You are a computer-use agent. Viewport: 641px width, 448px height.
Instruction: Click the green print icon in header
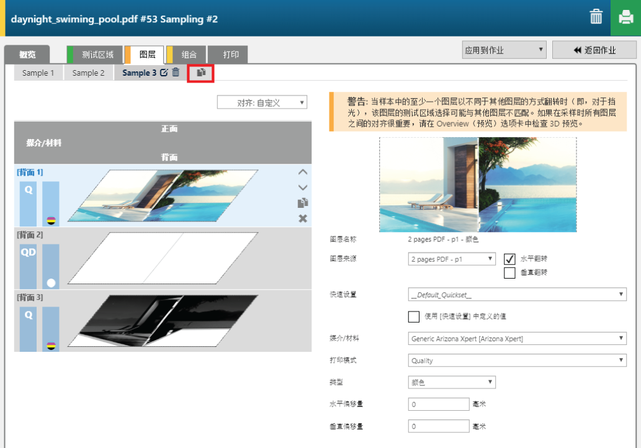(625, 17)
